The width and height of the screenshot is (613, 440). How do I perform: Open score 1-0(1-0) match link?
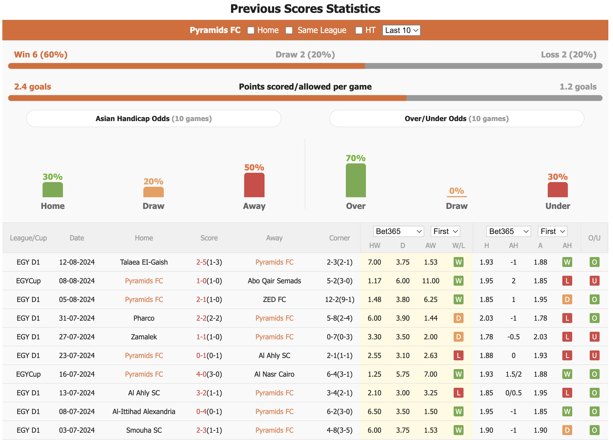tap(209, 281)
